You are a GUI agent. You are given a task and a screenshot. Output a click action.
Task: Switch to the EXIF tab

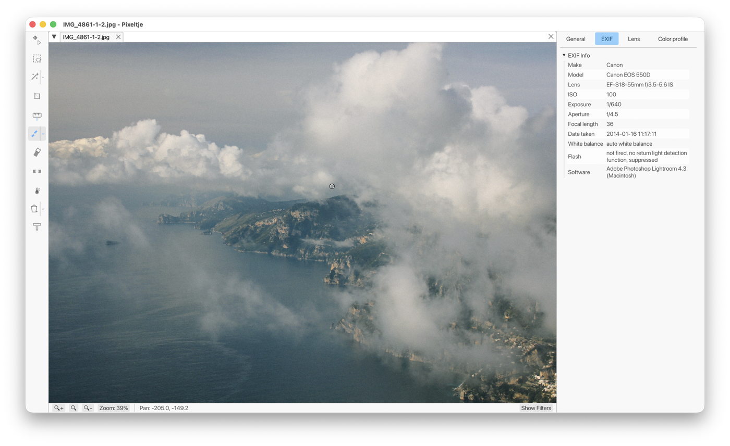[x=607, y=39]
